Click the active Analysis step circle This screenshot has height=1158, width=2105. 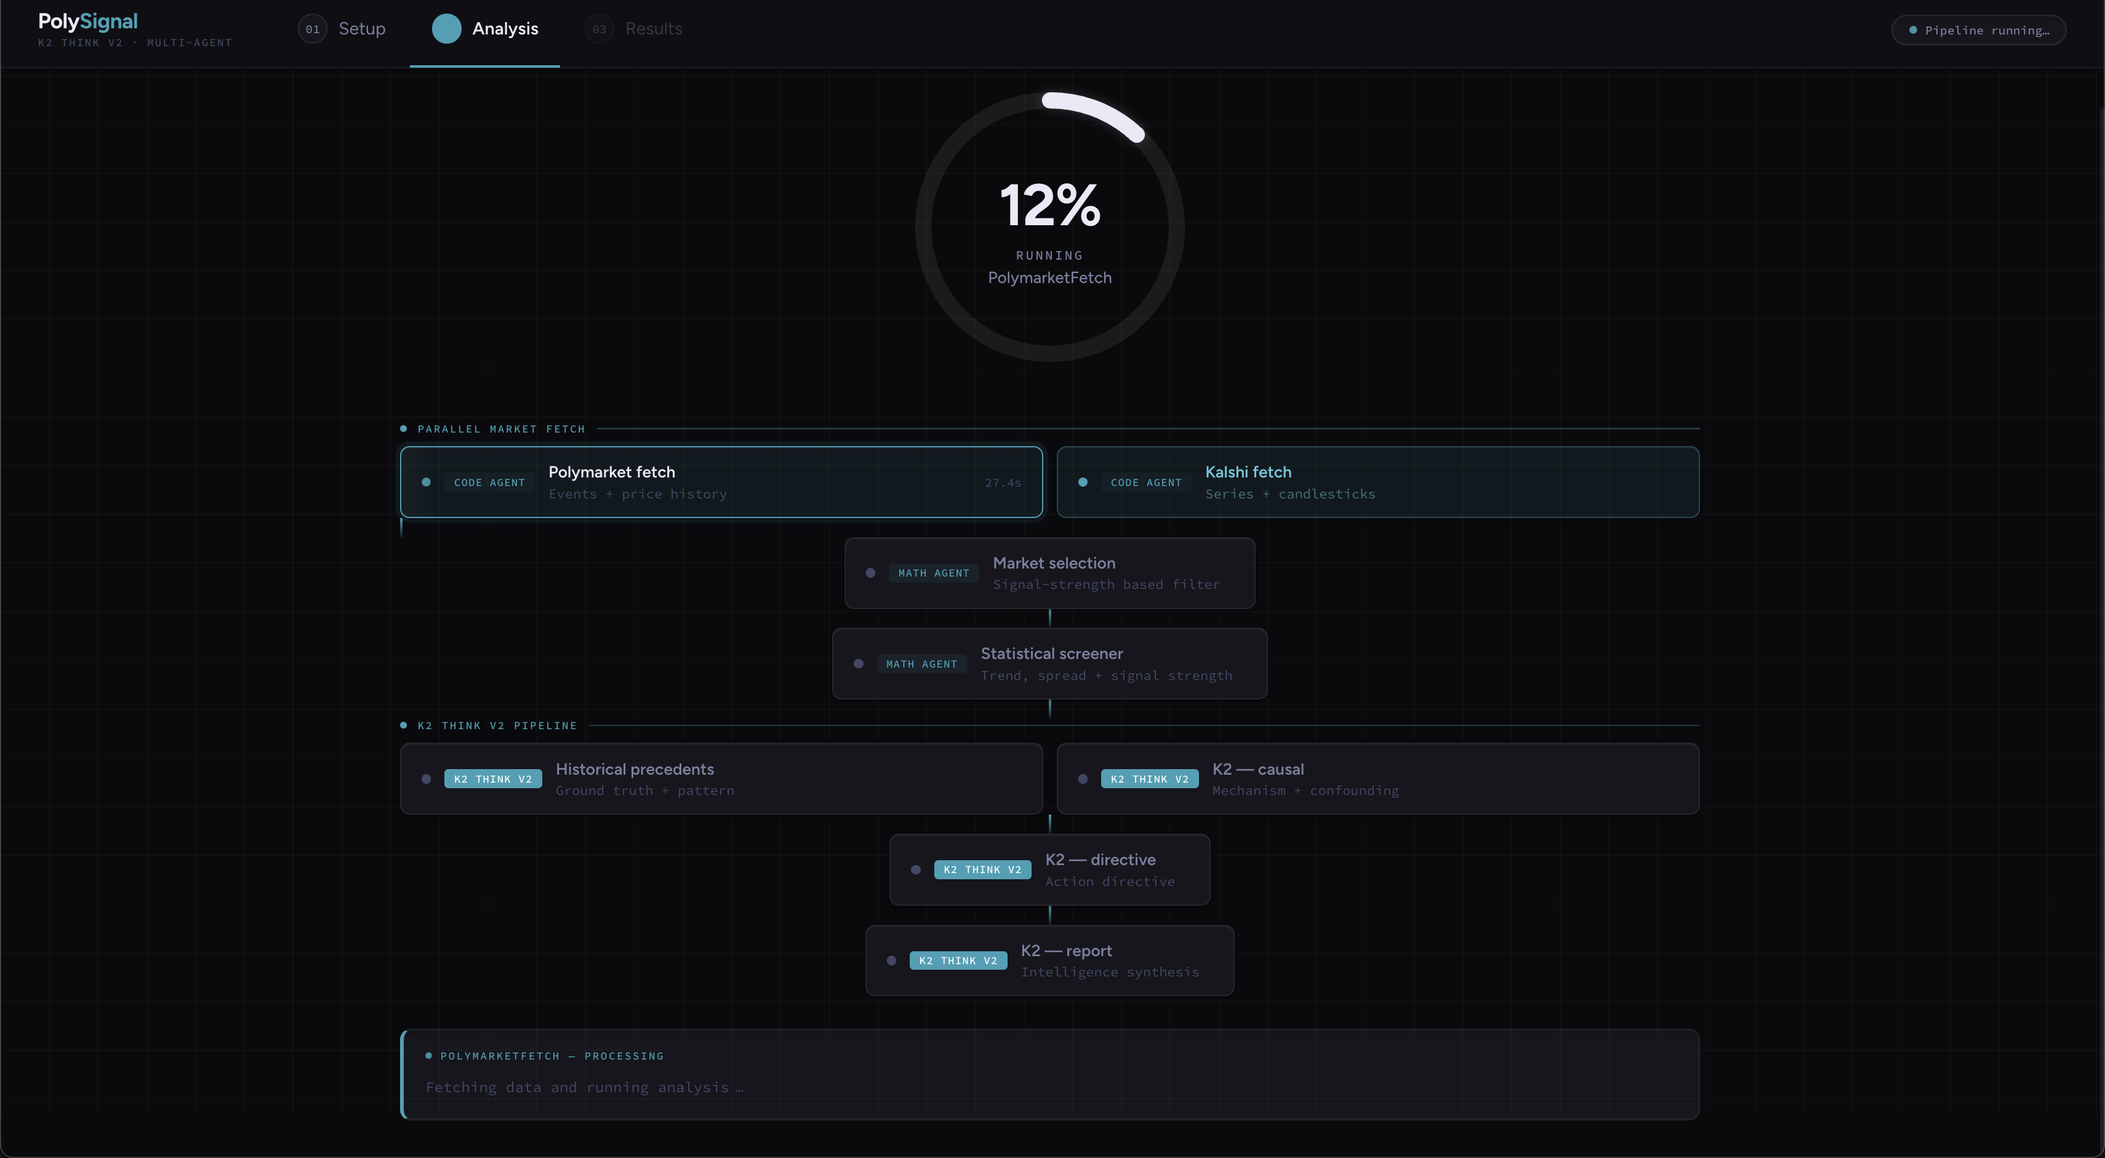pos(446,30)
